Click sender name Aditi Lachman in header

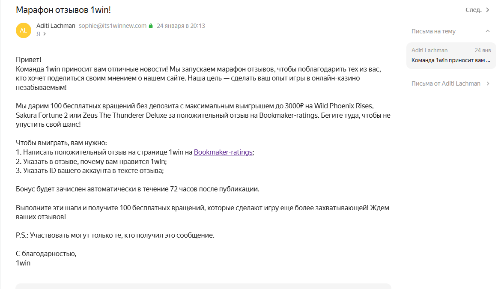(56, 26)
